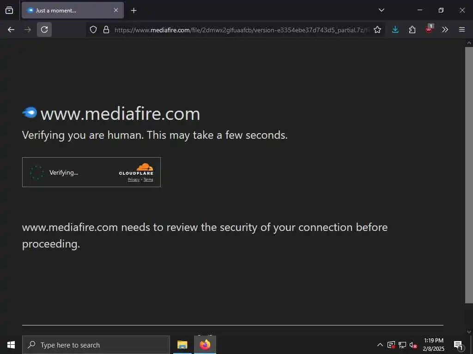Click Cloudflare Terms link

(148, 180)
